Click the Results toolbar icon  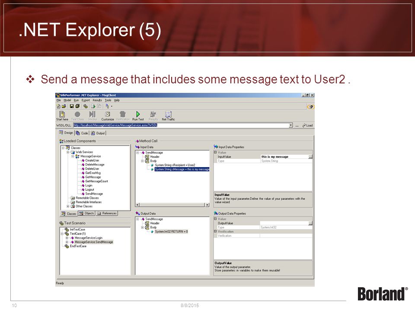[x=153, y=116]
